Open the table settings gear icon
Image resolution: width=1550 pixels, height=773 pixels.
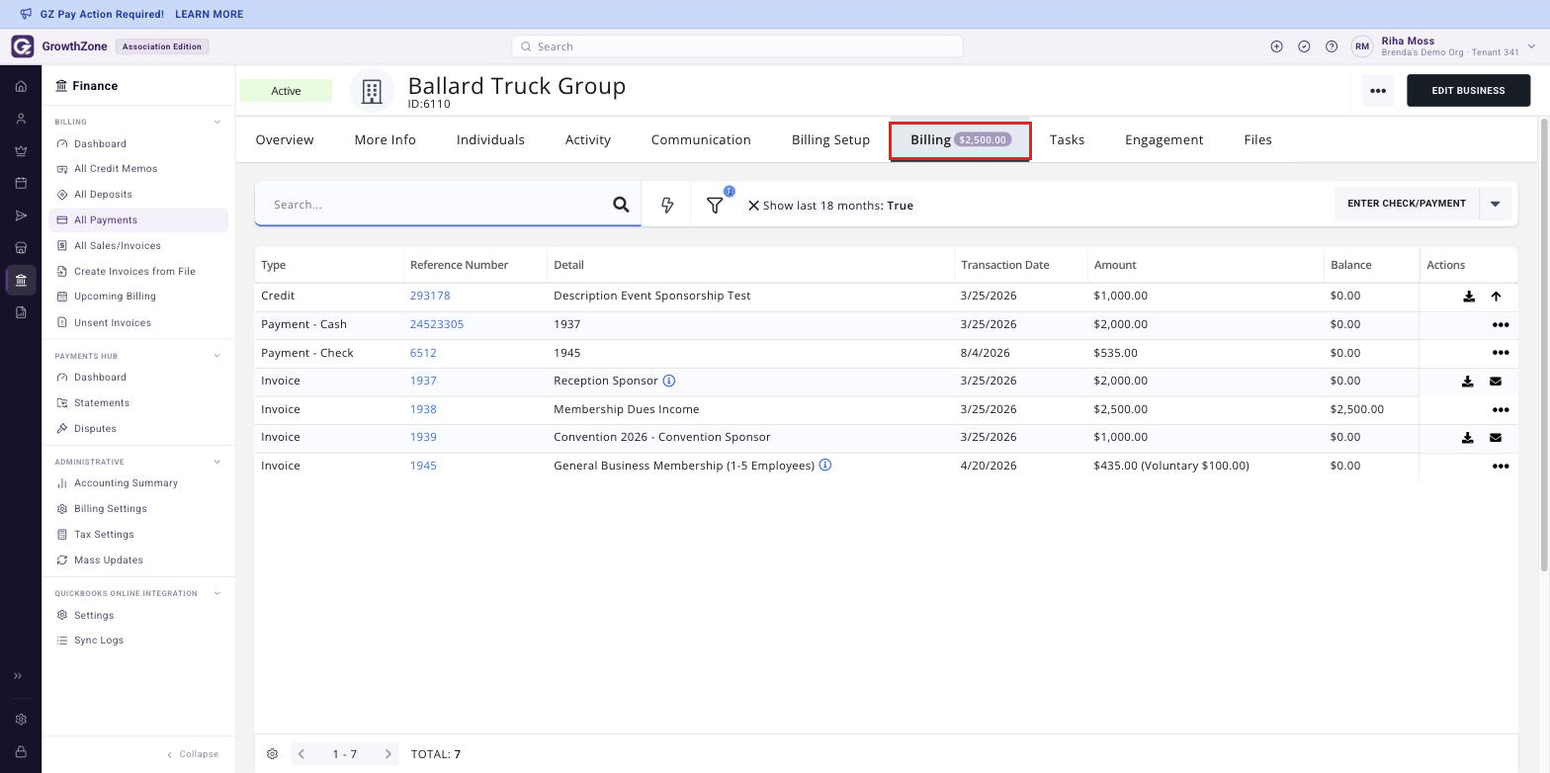click(x=272, y=754)
